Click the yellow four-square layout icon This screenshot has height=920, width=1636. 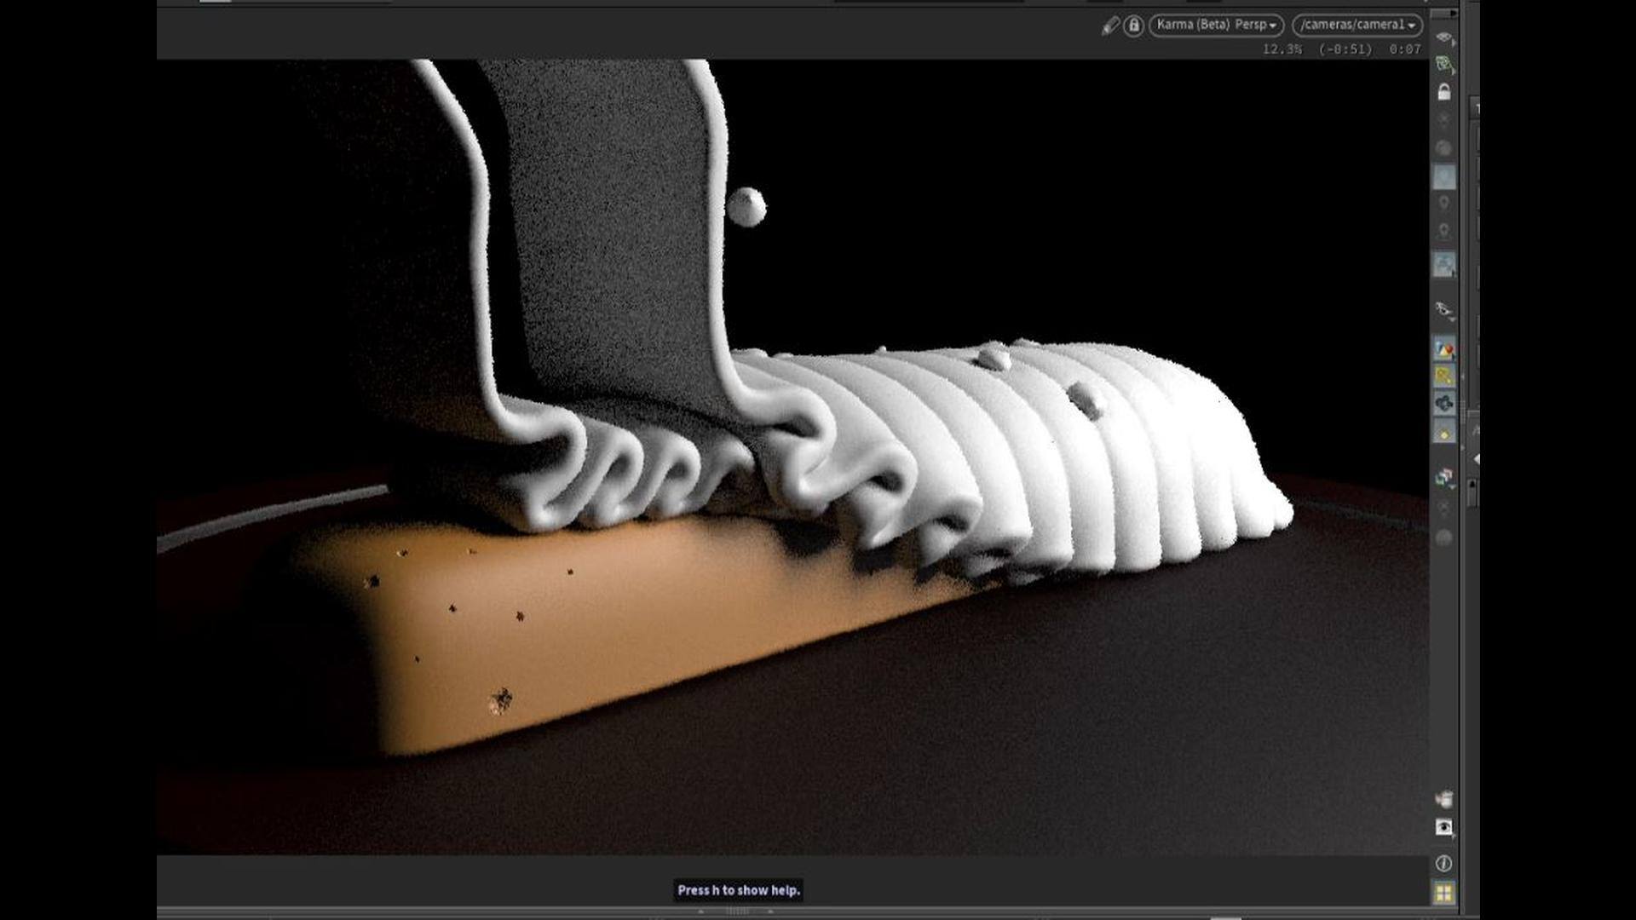pyautogui.click(x=1443, y=893)
